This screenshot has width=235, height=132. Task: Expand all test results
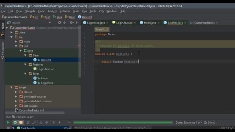[x=41, y=122]
